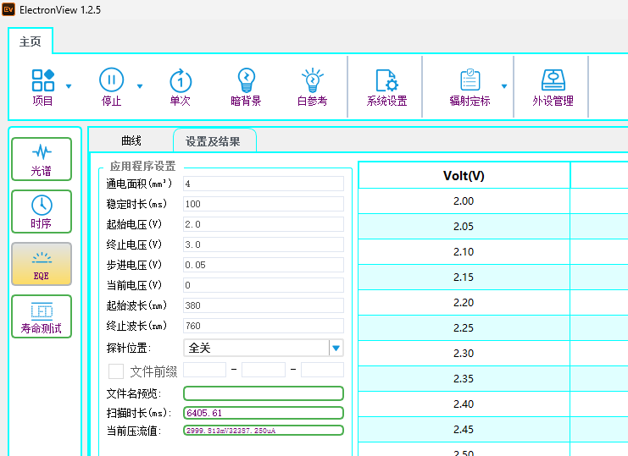Click the 探针位置 dropdown arrow button
Screen dimensions: 628x456
(336, 348)
